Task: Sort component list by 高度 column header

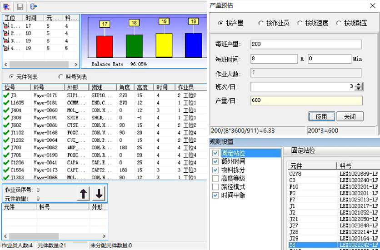Action: coord(142,87)
